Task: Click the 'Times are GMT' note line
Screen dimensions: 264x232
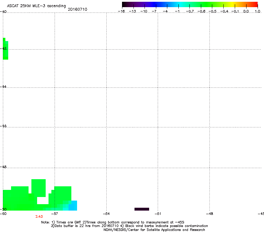Action: click(113, 222)
